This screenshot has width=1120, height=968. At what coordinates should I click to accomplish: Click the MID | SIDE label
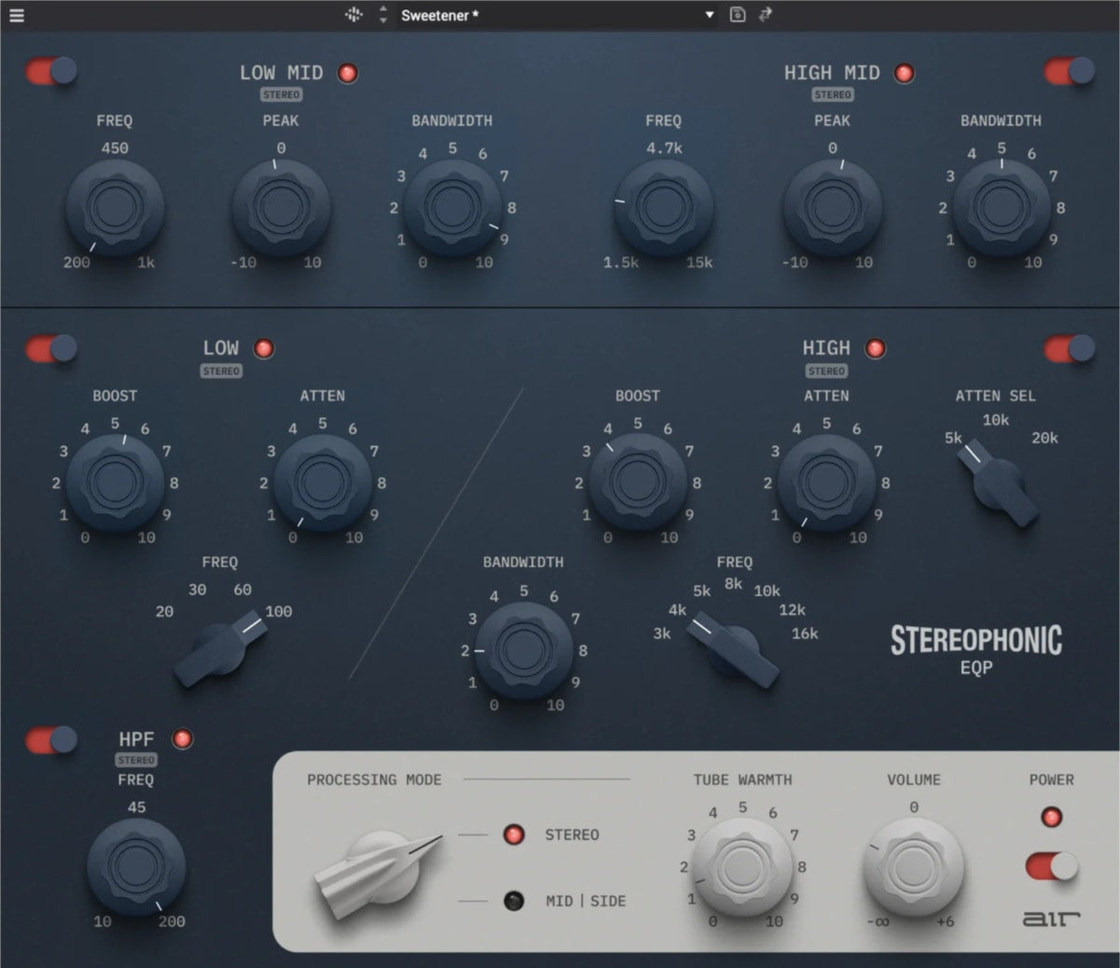coord(586,901)
